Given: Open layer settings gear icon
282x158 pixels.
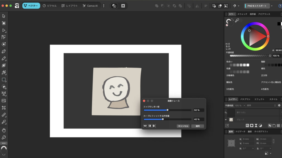Looking at the screenshot, I should pyautogui.click(x=279, y=105).
